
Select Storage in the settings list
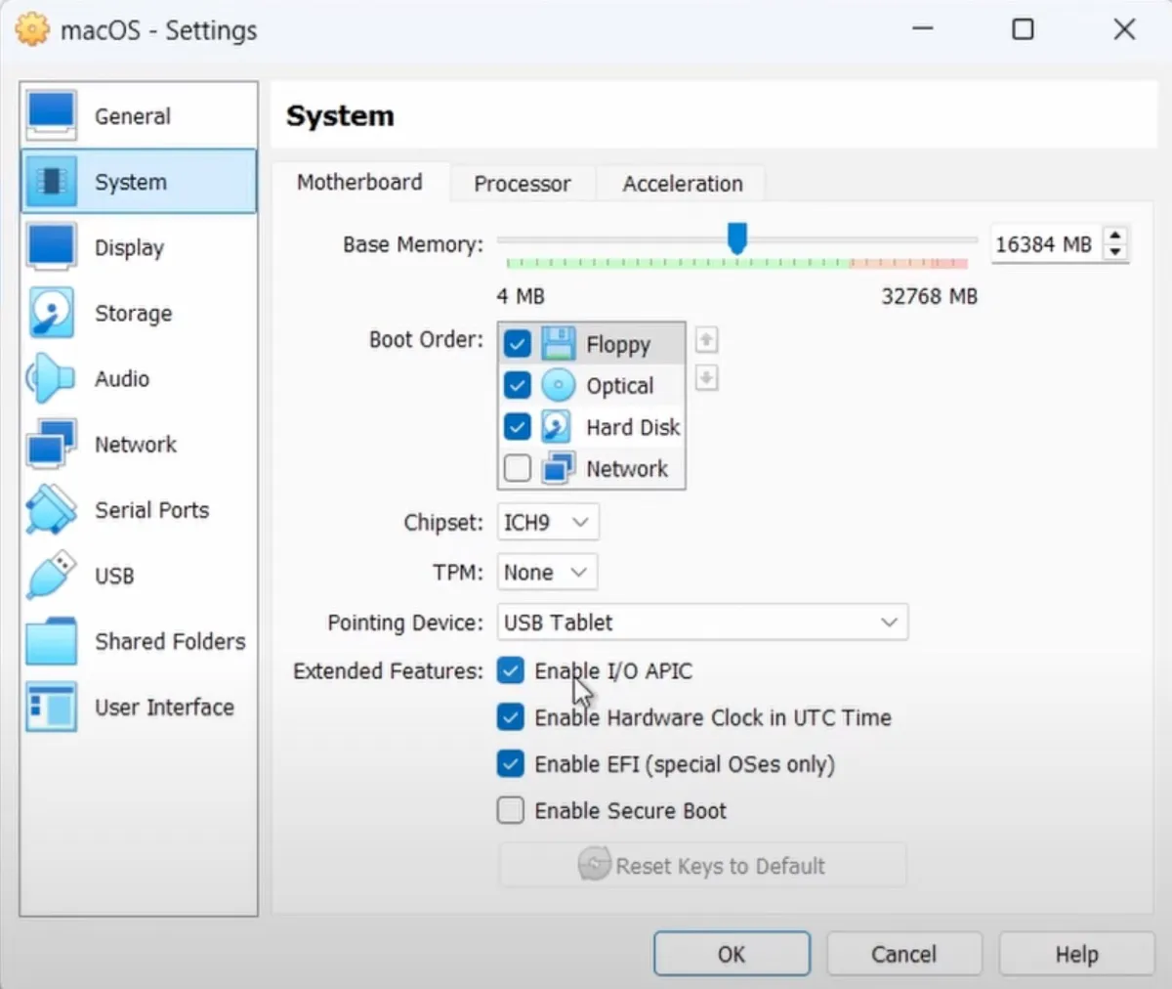pos(139,313)
